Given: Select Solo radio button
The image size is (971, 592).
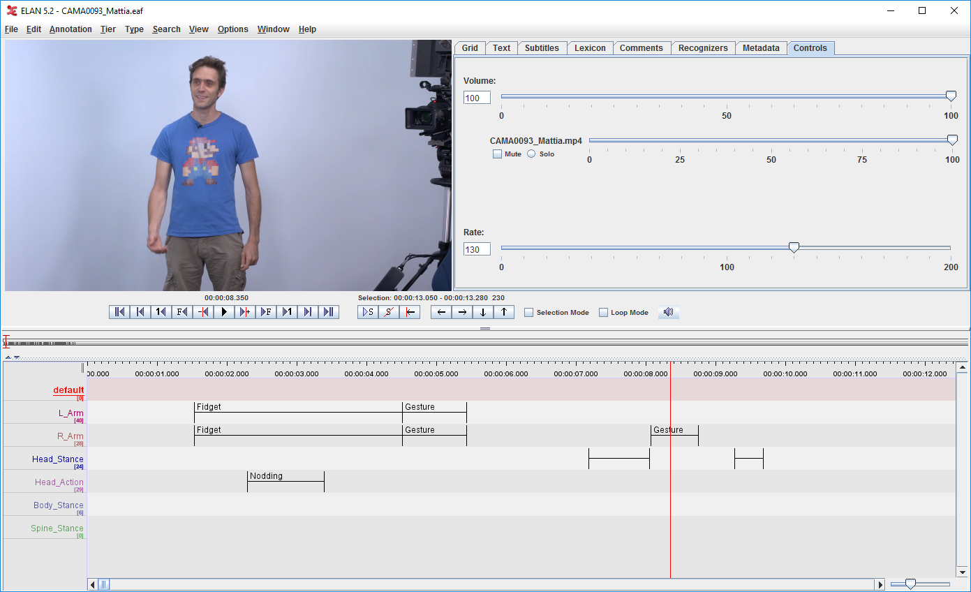Looking at the screenshot, I should coord(531,154).
